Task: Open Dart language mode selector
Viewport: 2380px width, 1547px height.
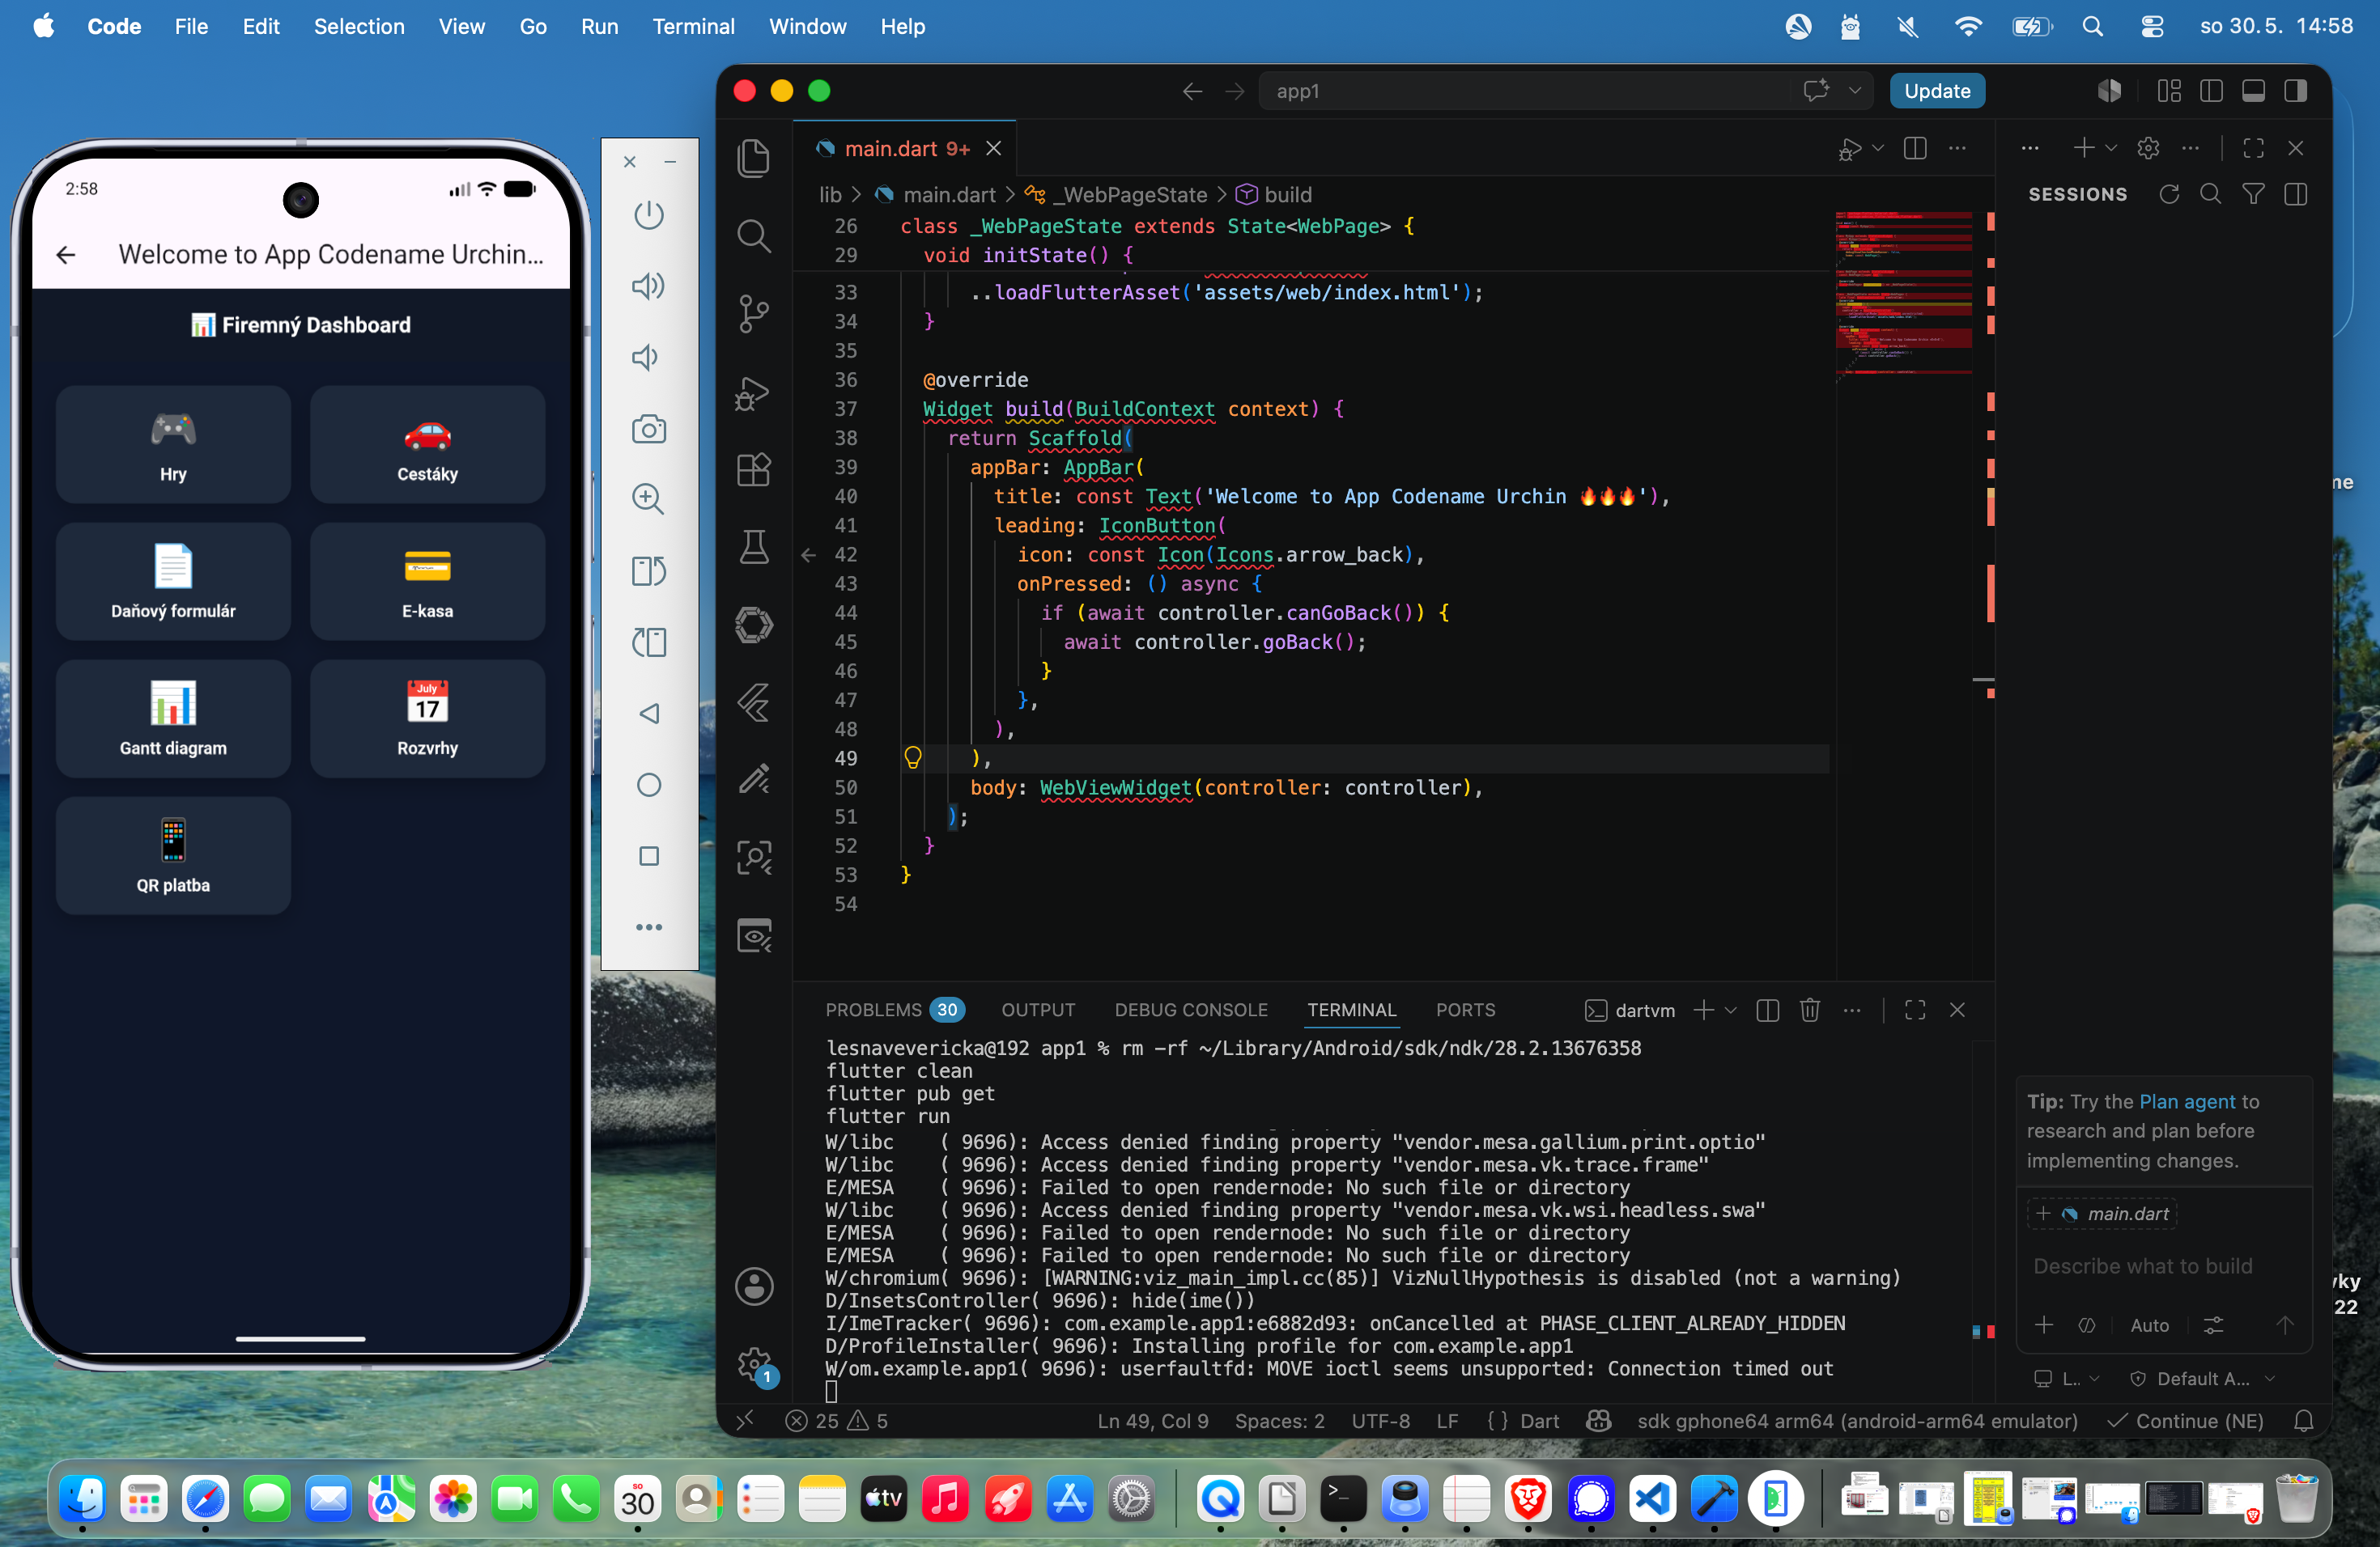Action: (1539, 1421)
